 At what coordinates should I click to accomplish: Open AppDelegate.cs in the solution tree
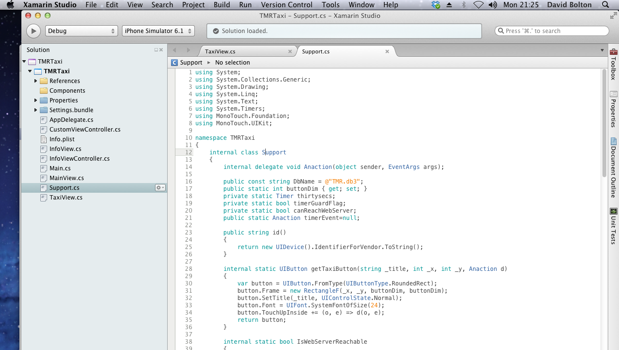pos(71,120)
